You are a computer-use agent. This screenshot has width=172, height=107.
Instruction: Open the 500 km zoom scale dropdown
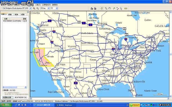point(49,8)
